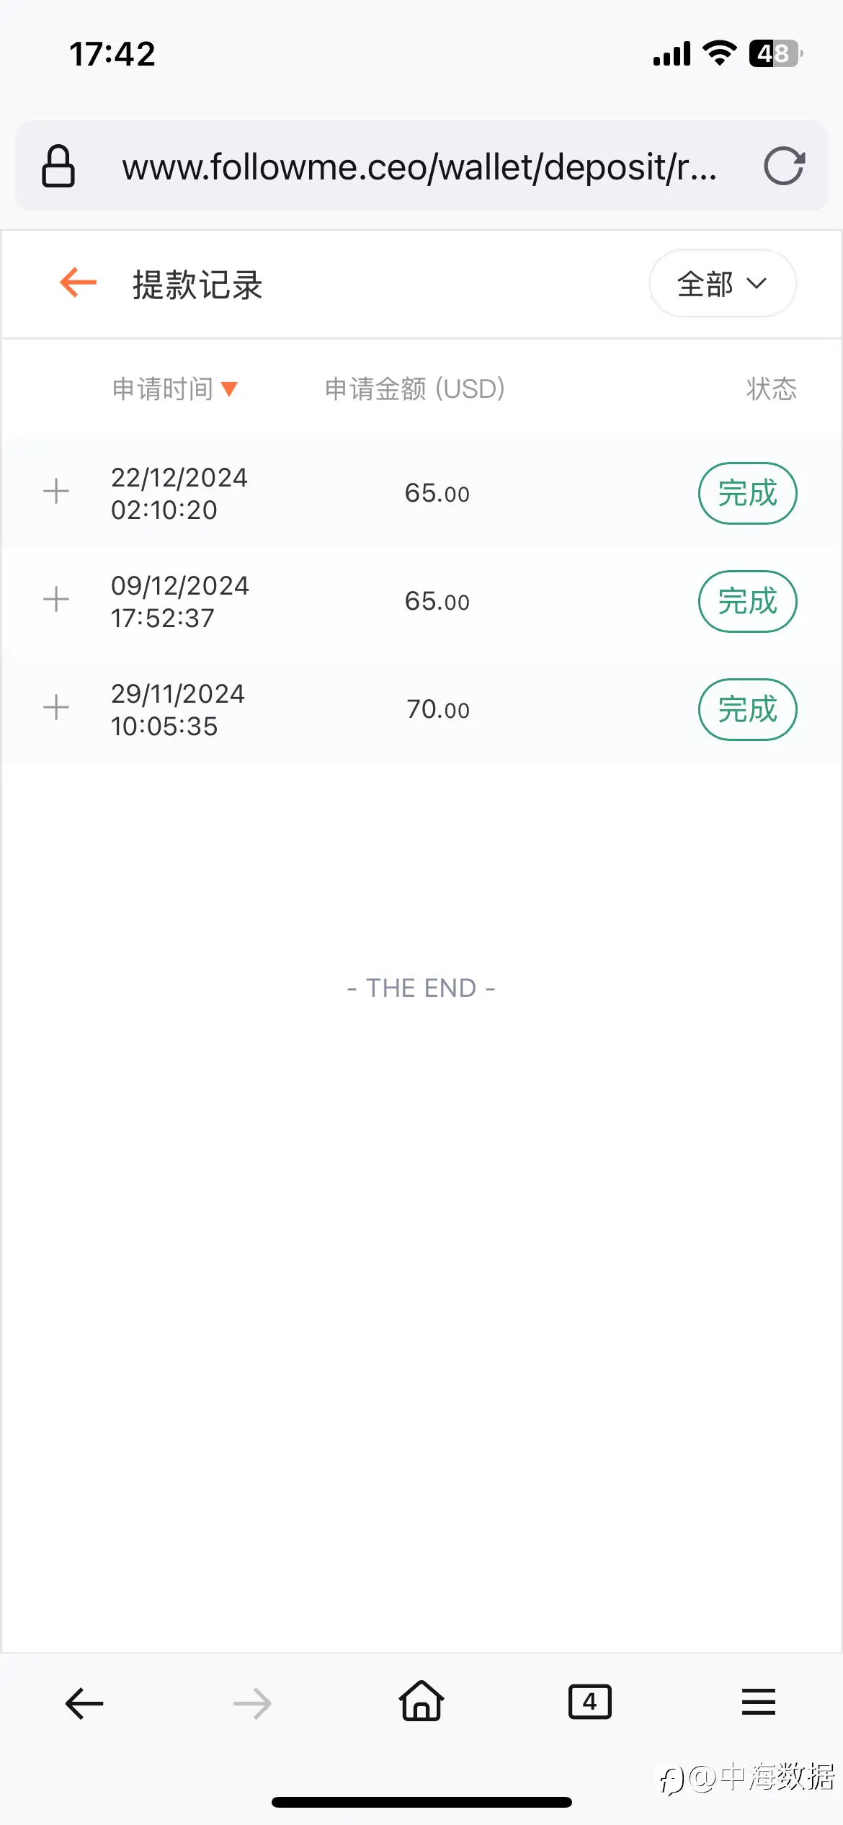Tap 完成 status on 29/11/2024 record
This screenshot has width=843, height=1825.
tap(748, 709)
